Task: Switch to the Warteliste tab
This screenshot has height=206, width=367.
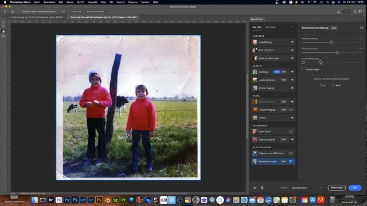Action: tap(270, 27)
